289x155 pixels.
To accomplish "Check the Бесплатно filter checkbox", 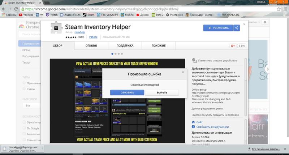I will click(x=24, y=134).
